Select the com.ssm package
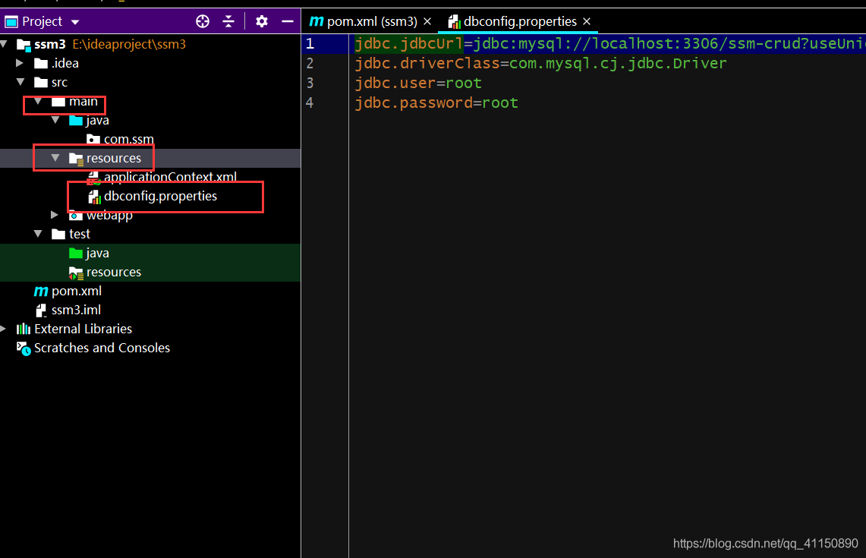 (128, 140)
